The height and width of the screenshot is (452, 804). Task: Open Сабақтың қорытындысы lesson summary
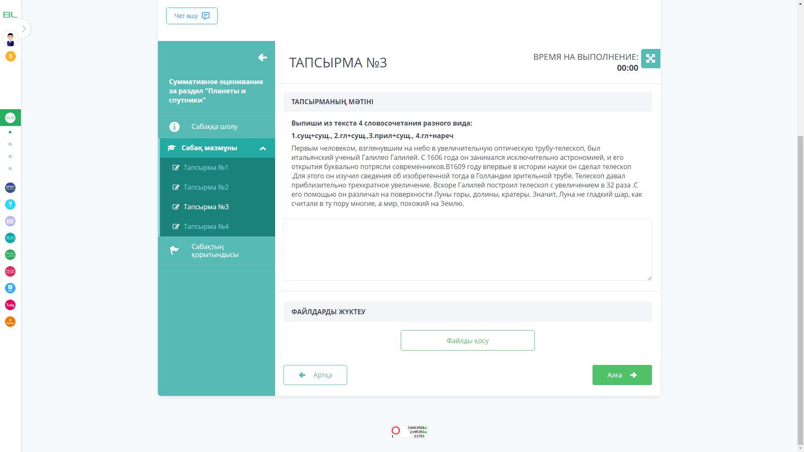pos(214,250)
